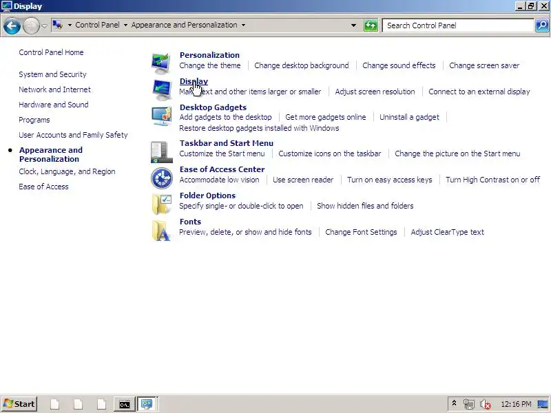This screenshot has width=551, height=413.
Task: Click Customize icons on the taskbar
Action: pyautogui.click(x=330, y=153)
